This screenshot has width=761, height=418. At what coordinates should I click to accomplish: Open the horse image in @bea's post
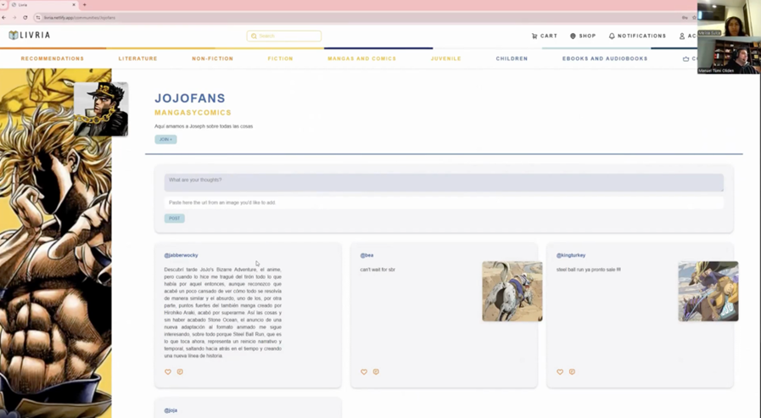pyautogui.click(x=512, y=292)
